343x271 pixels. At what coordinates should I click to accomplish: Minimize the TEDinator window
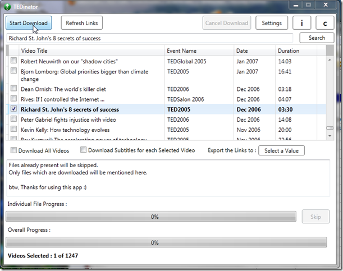click(296, 5)
